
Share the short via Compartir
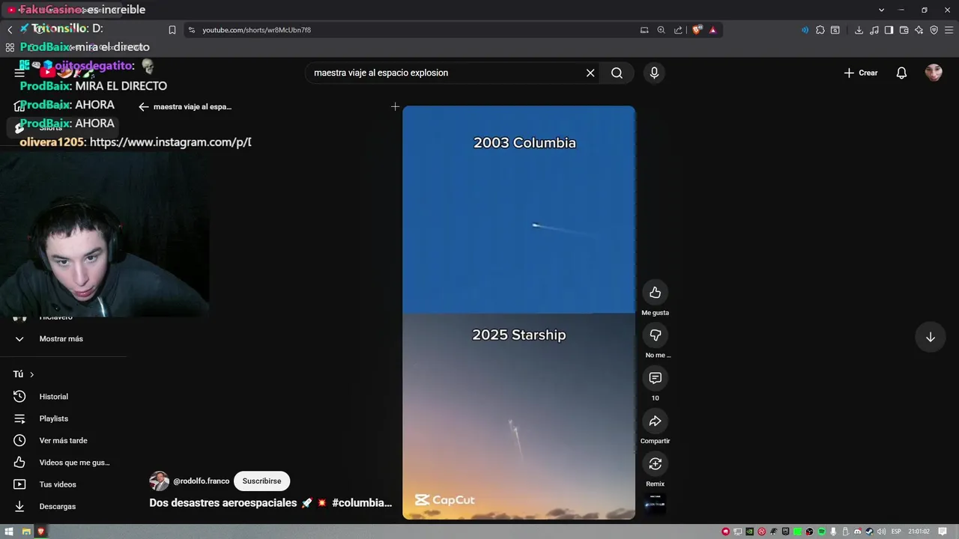[655, 421]
